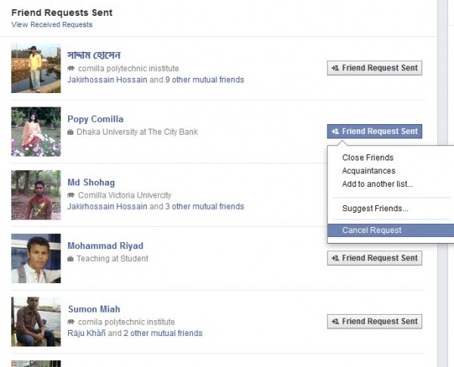Open View Received Requests link

(x=51, y=25)
